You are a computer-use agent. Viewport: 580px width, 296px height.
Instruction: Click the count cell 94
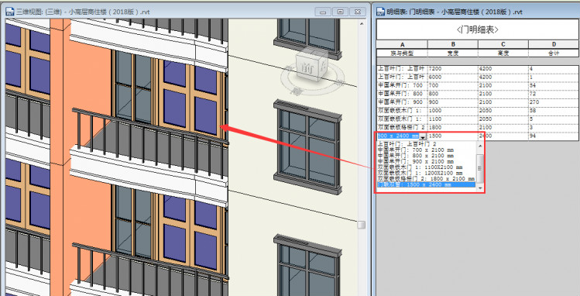(554, 136)
